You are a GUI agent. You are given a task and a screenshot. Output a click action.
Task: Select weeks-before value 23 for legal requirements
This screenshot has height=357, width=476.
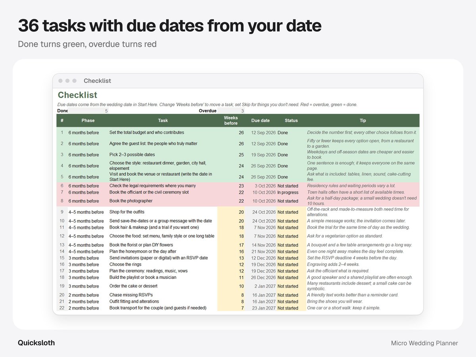[x=241, y=186]
